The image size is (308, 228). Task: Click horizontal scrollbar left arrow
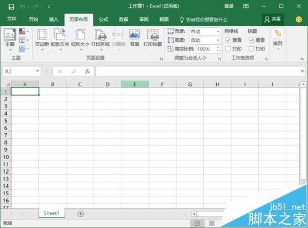pyautogui.click(x=194, y=214)
